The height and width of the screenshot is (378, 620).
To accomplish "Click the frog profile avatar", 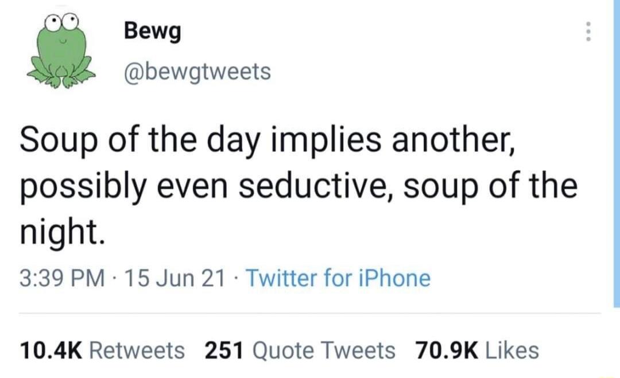I will coord(62,52).
